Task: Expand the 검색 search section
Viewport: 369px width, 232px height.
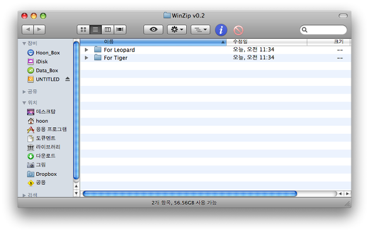Action: point(24,195)
